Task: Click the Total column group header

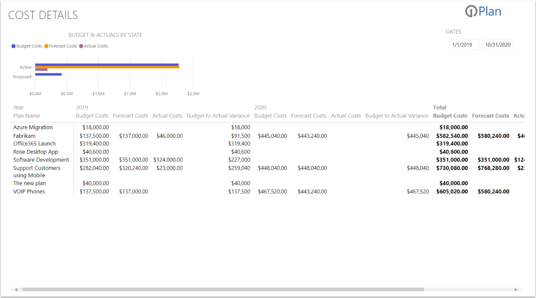Action: 440,108
